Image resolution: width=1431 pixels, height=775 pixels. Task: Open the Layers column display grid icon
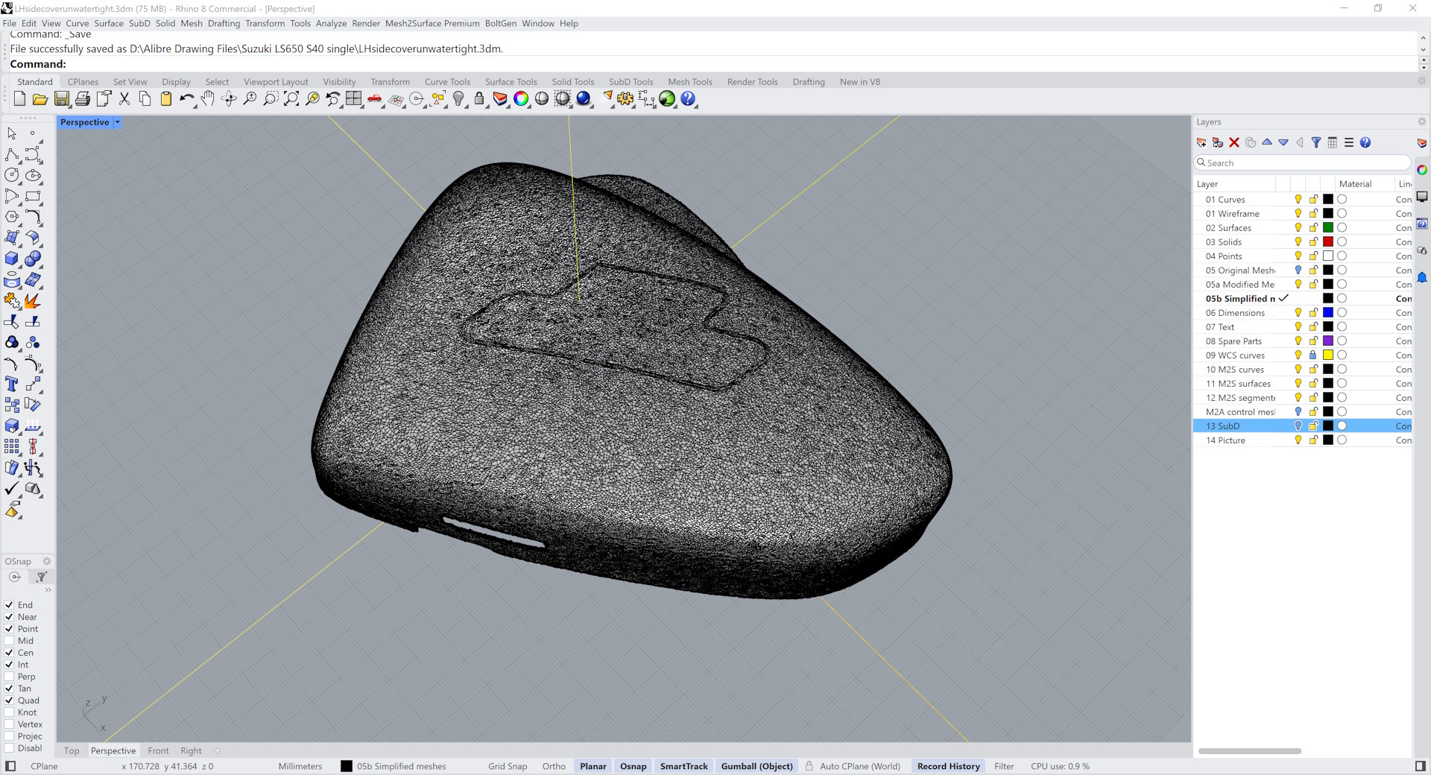coord(1333,142)
